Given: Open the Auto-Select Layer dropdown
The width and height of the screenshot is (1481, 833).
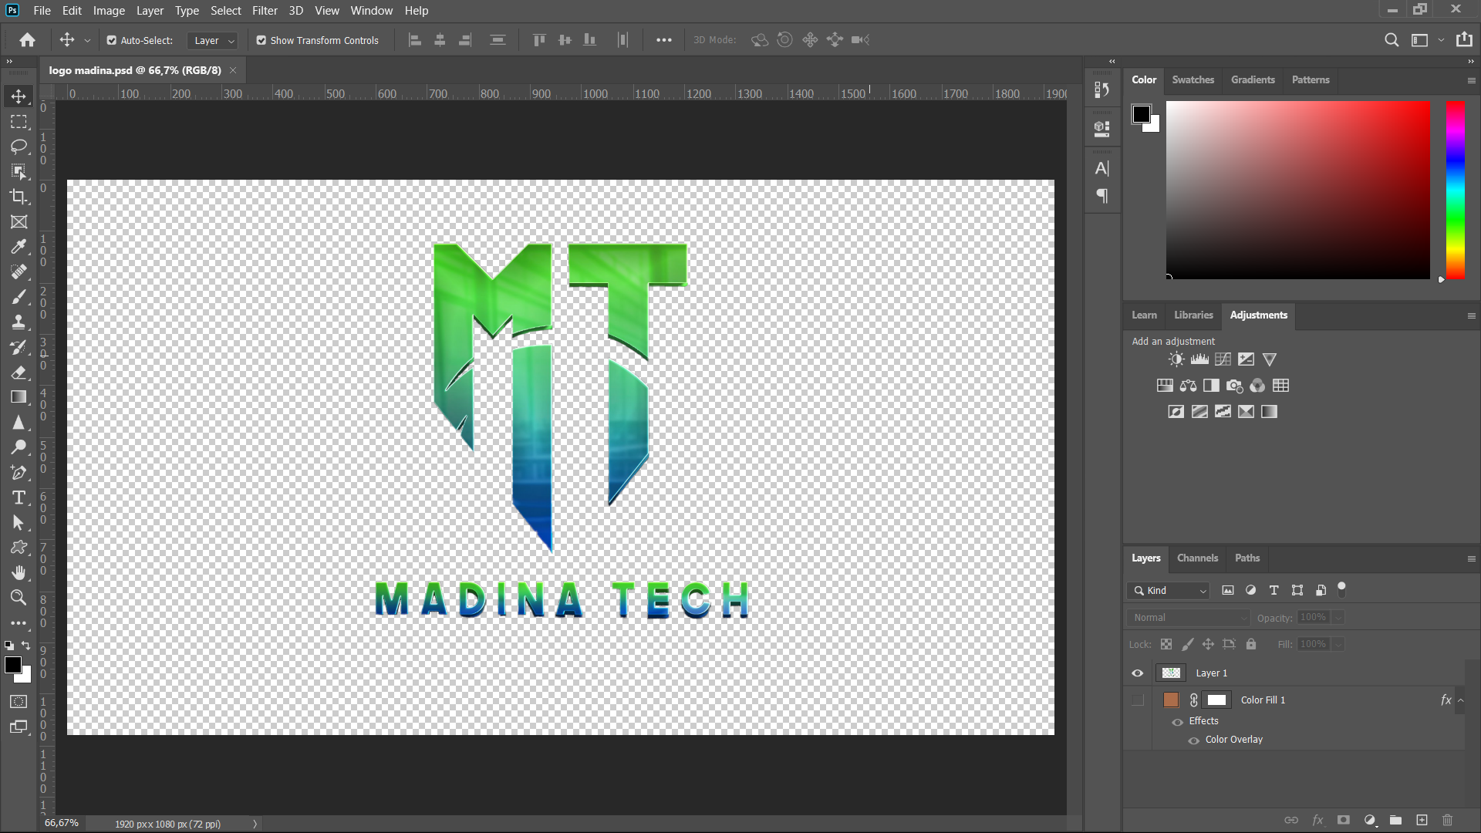Looking at the screenshot, I should click(213, 40).
